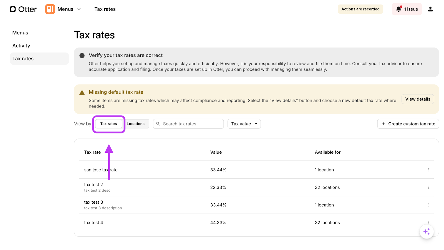Open options menu for san jose tax rate
The height and width of the screenshot is (250, 444).
429,170
